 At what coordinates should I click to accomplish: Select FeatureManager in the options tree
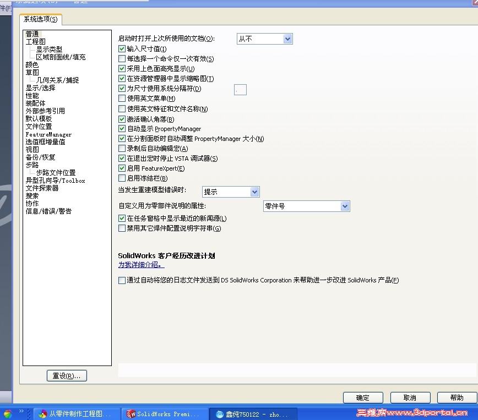click(x=49, y=134)
